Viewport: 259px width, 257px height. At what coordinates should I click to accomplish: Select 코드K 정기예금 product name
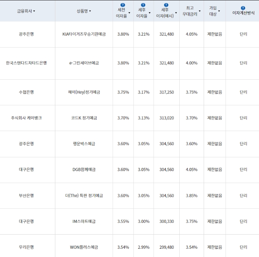click(84, 118)
